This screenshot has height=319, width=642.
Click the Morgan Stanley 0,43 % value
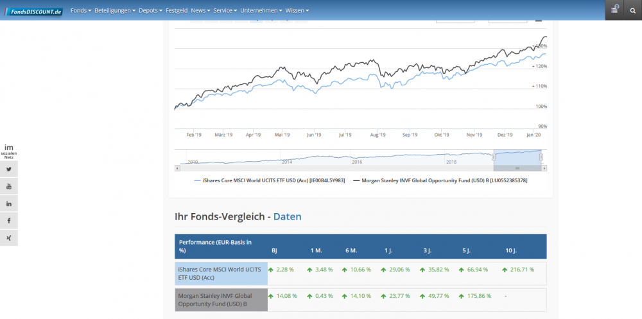tap(324, 296)
